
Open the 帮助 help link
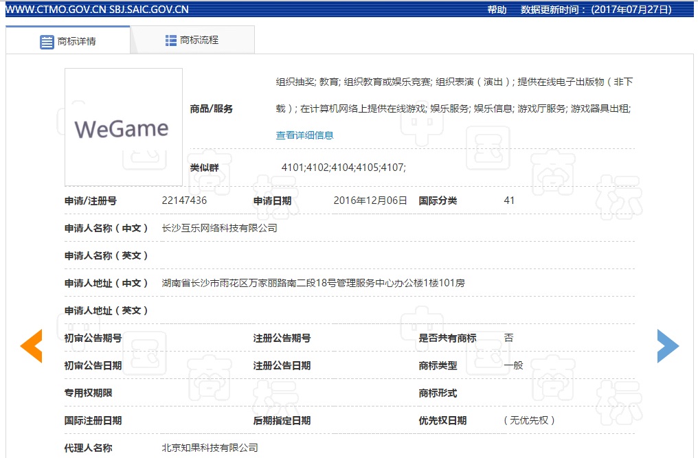coord(497,10)
